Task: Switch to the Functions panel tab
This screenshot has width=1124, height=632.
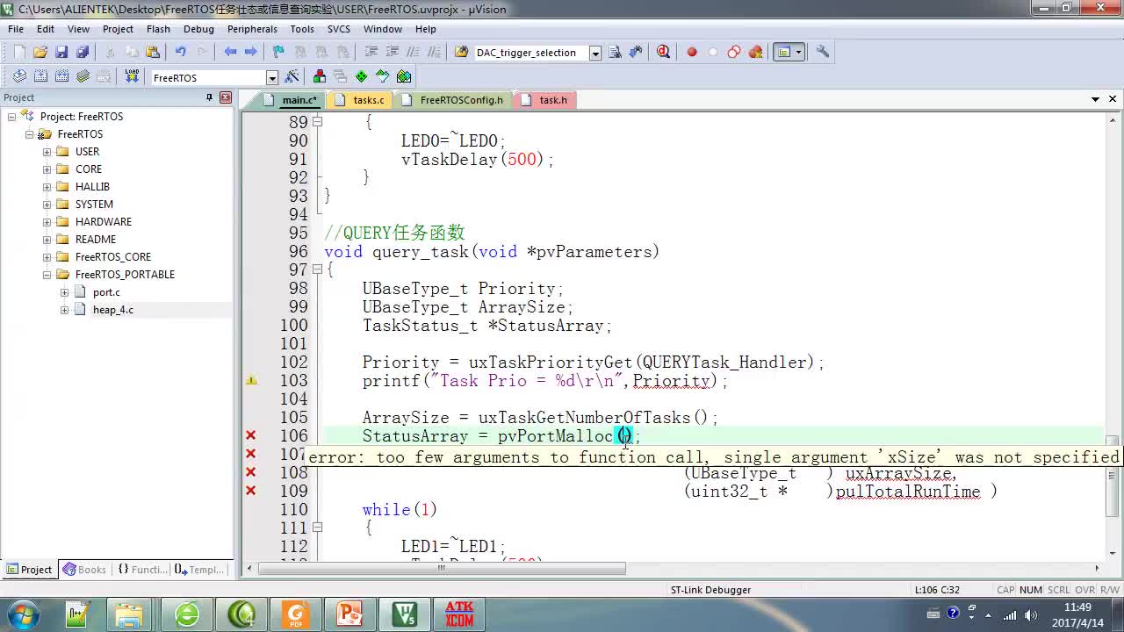Action: [142, 570]
